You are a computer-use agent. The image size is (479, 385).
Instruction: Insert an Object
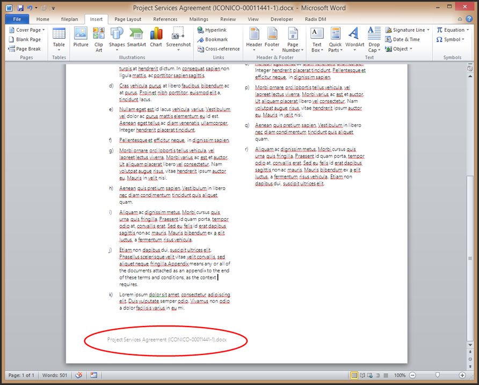point(398,49)
